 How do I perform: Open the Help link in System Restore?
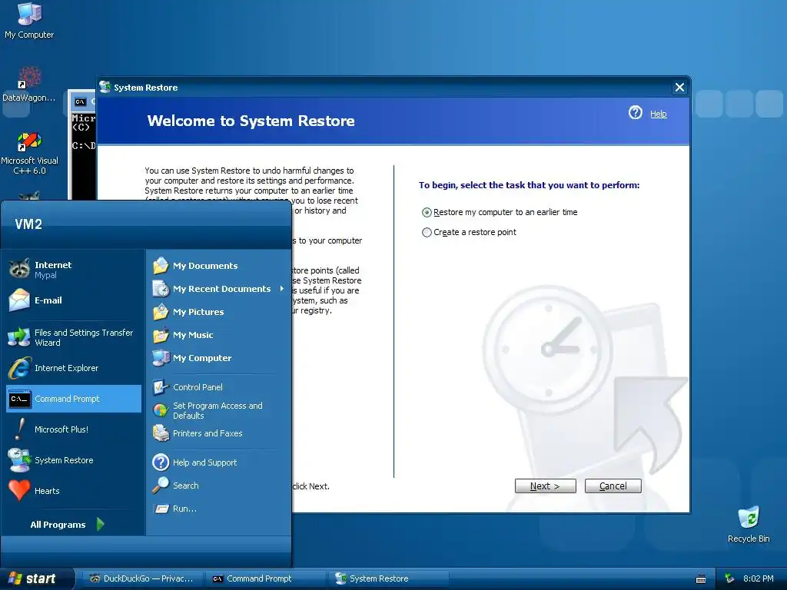(x=658, y=114)
